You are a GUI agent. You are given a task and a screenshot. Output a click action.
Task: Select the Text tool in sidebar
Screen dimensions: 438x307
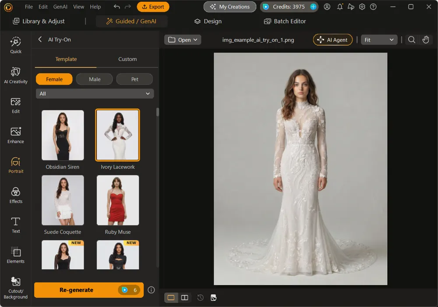click(x=16, y=225)
